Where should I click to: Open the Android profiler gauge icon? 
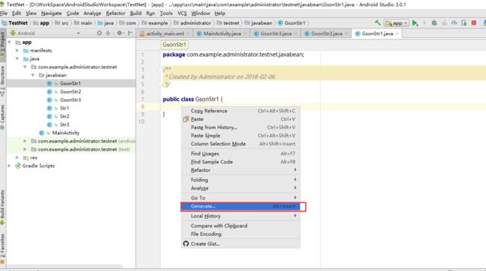click(454, 23)
